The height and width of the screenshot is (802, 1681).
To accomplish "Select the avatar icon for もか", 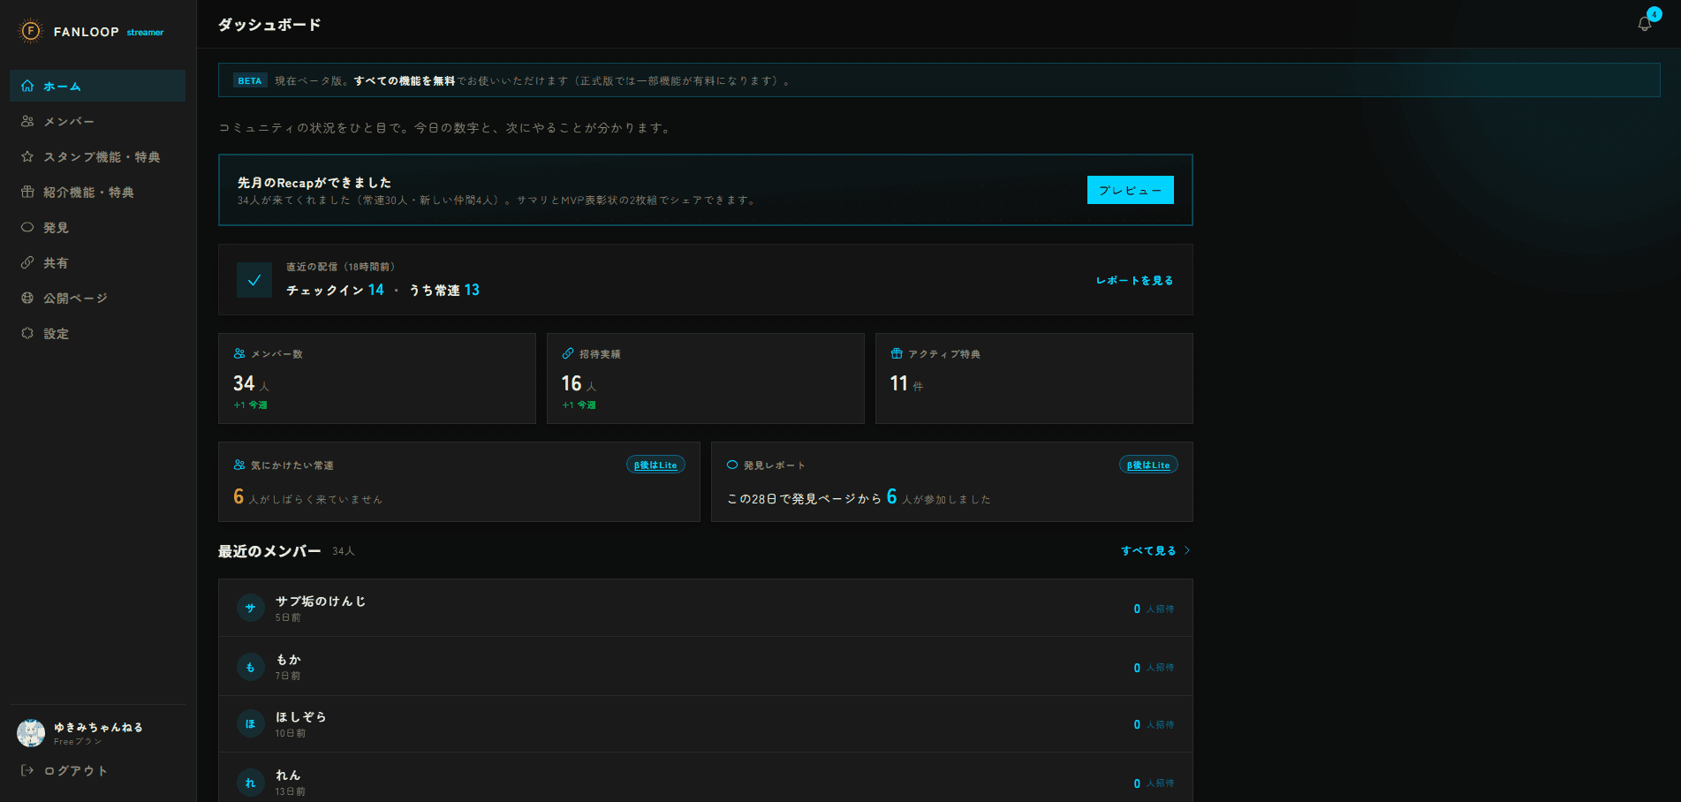I will 251,667.
